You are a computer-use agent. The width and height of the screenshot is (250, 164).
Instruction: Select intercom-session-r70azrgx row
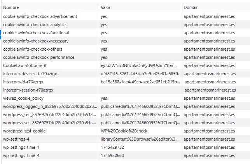pos(126,90)
